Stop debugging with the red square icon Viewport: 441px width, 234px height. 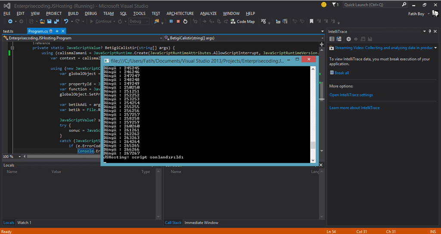[178, 22]
